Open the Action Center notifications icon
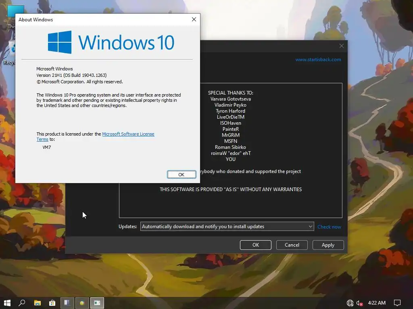The width and height of the screenshot is (413, 309). point(397,303)
